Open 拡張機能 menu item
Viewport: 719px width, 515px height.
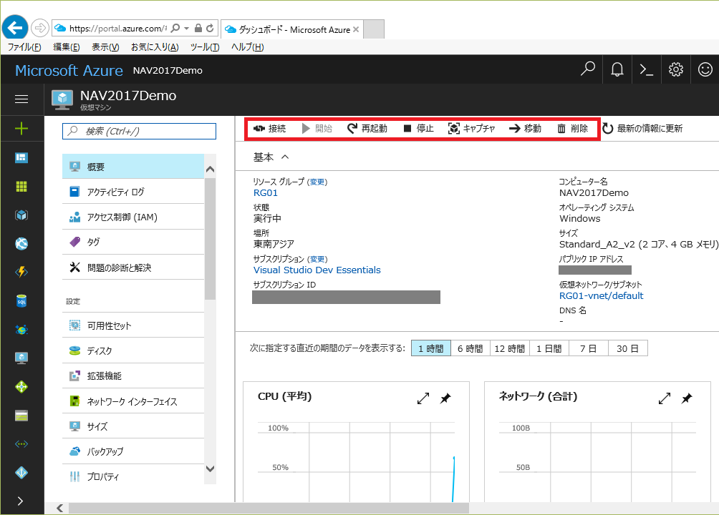[x=133, y=376]
